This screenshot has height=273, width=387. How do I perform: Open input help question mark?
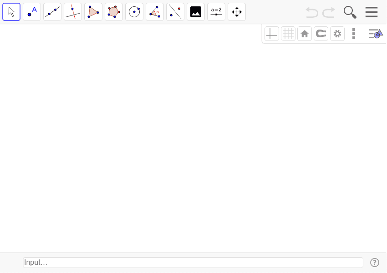click(374, 263)
